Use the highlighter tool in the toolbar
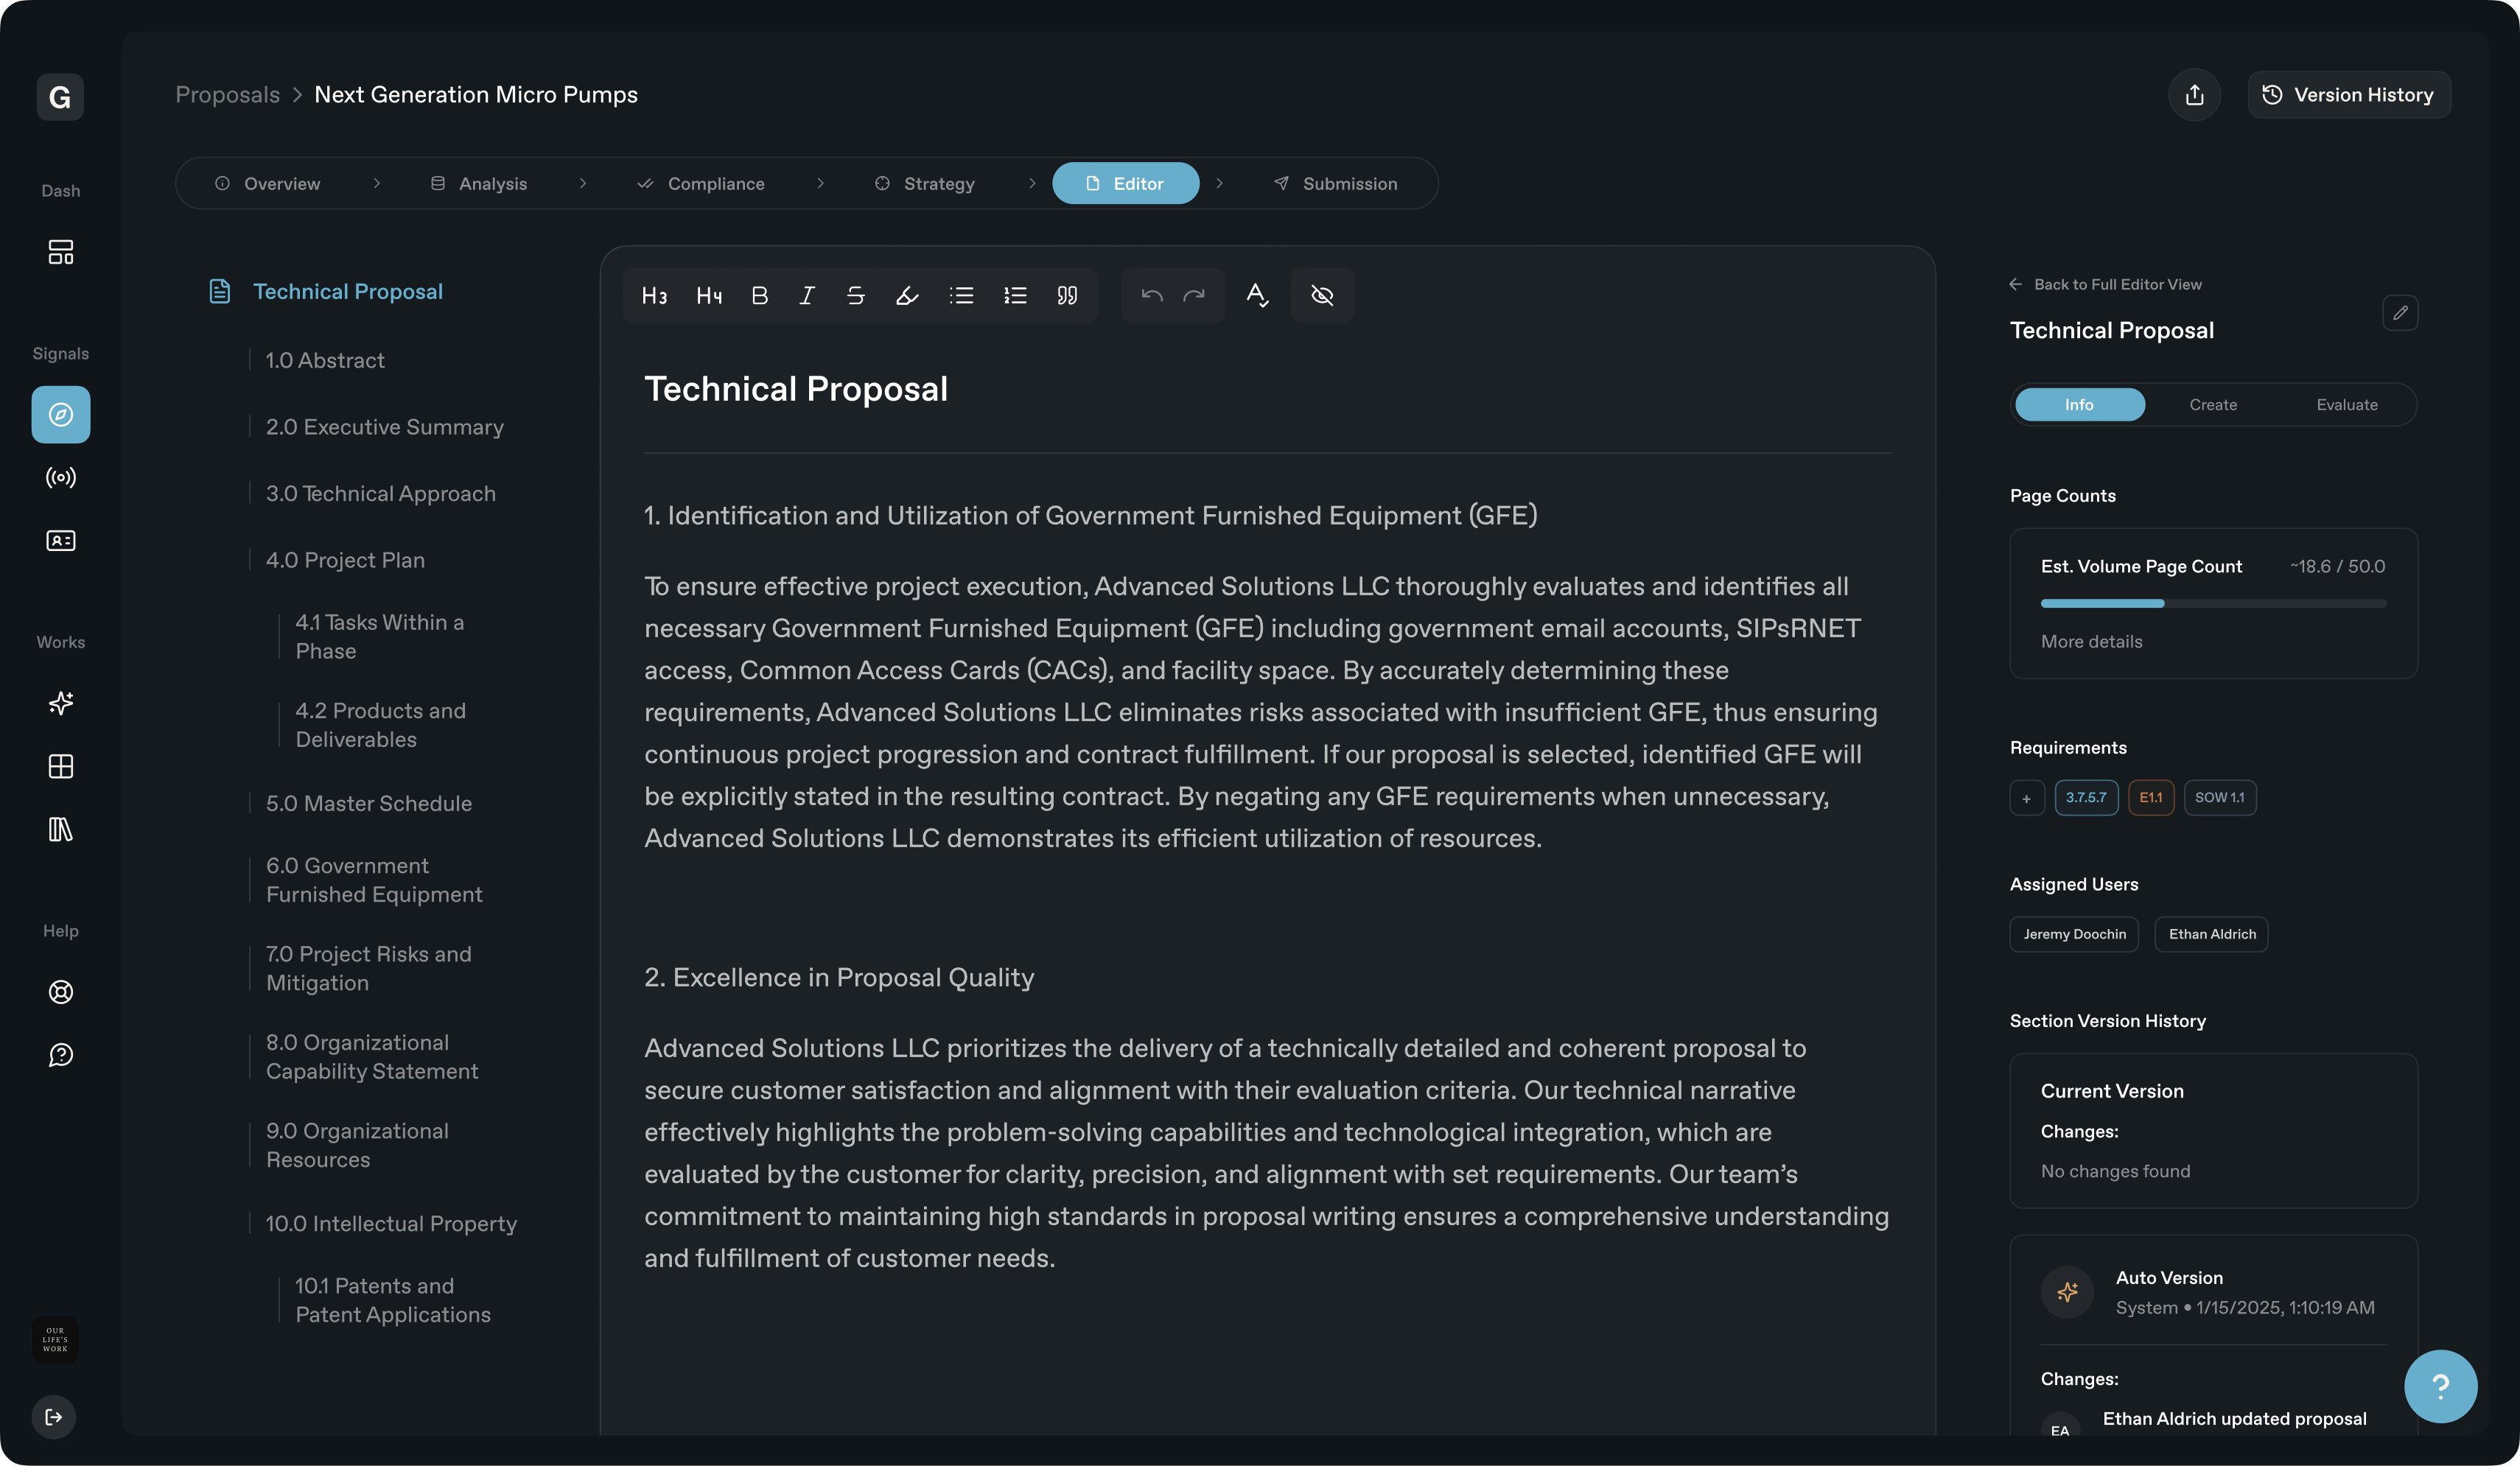Viewport: 2520px width, 1466px height. [907, 295]
